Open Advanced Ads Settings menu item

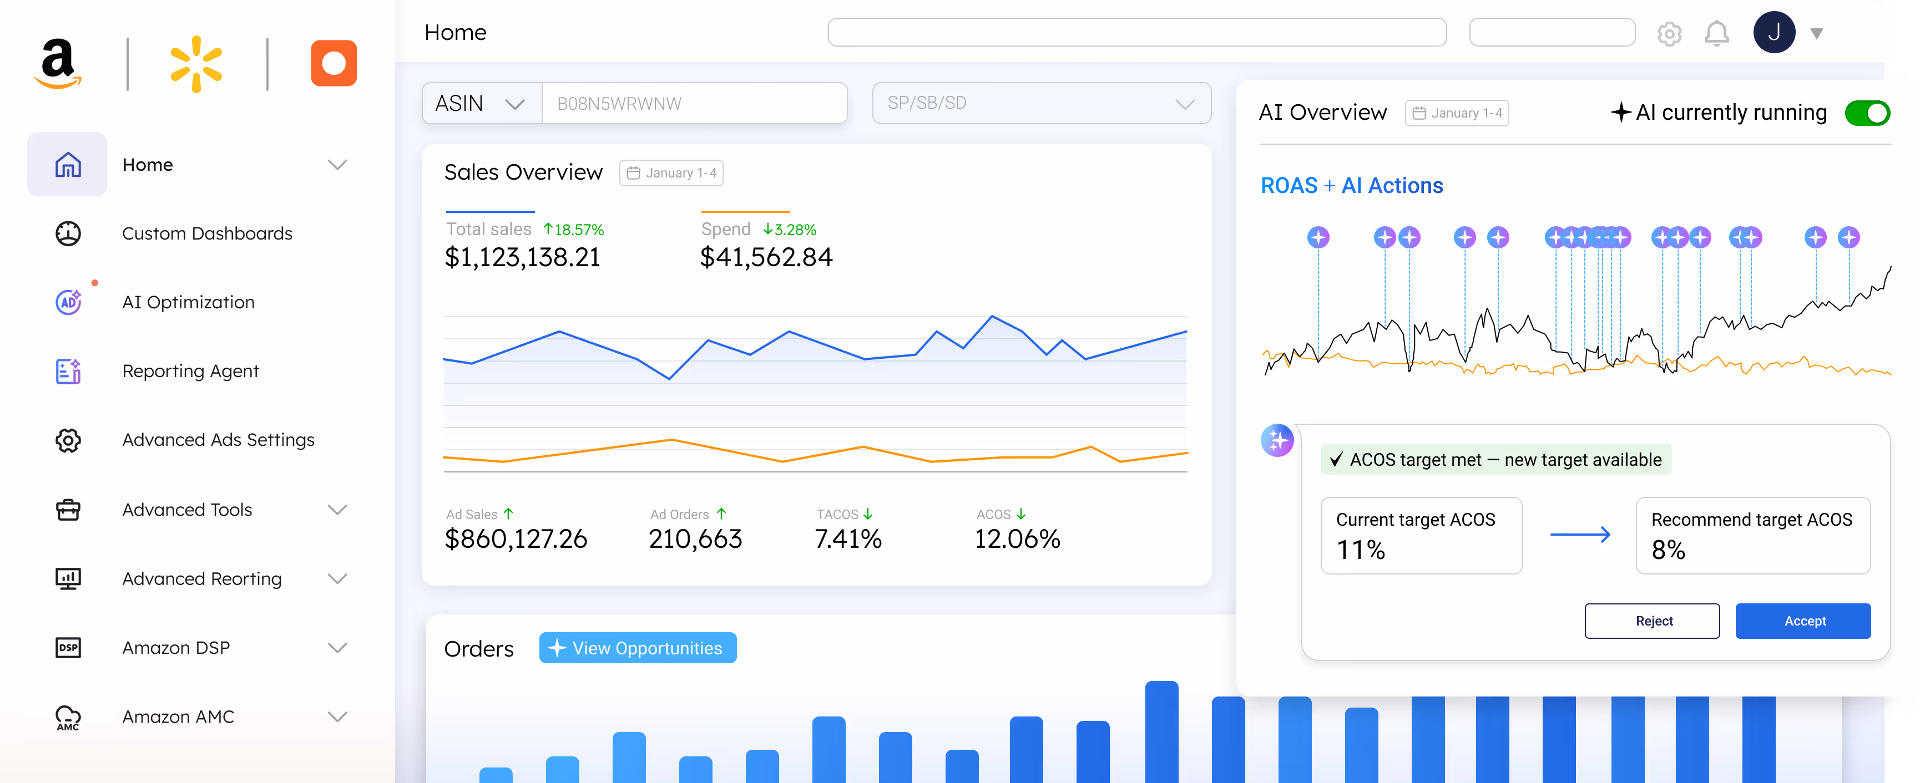(218, 440)
